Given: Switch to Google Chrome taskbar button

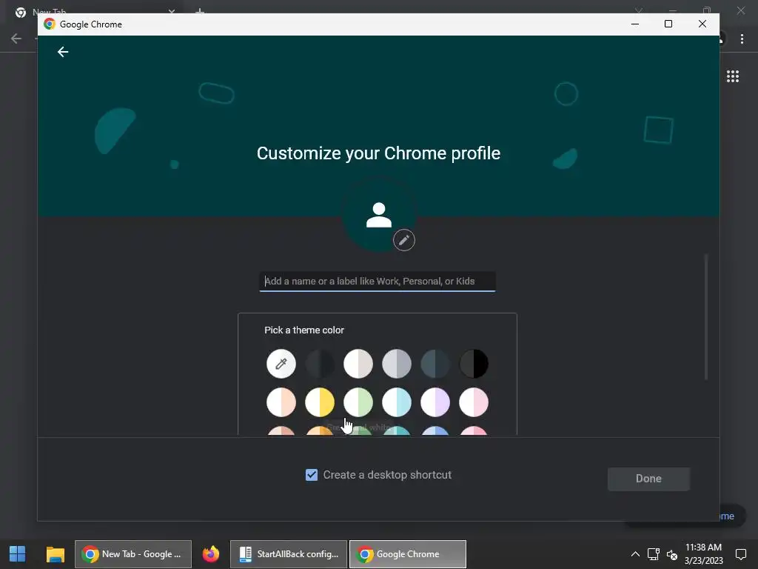Looking at the screenshot, I should tap(408, 554).
